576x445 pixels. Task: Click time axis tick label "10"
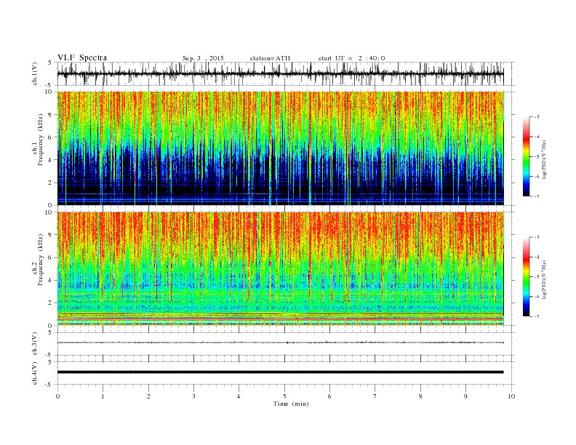click(x=511, y=396)
